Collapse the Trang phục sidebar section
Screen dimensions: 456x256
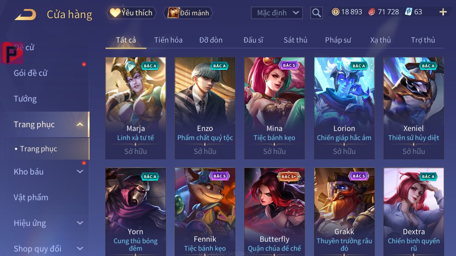click(x=80, y=124)
